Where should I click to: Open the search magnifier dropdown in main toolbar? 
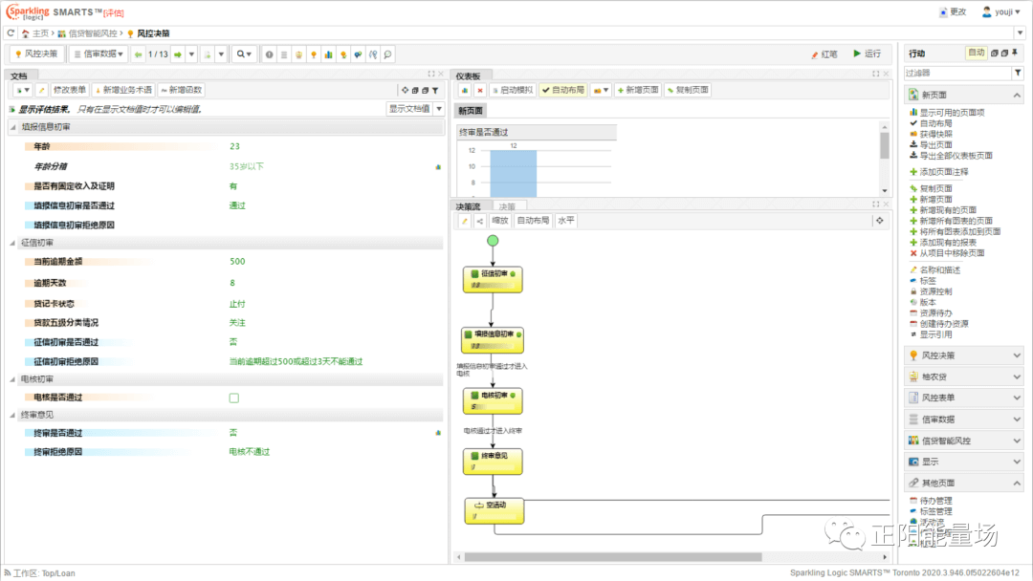(x=244, y=54)
